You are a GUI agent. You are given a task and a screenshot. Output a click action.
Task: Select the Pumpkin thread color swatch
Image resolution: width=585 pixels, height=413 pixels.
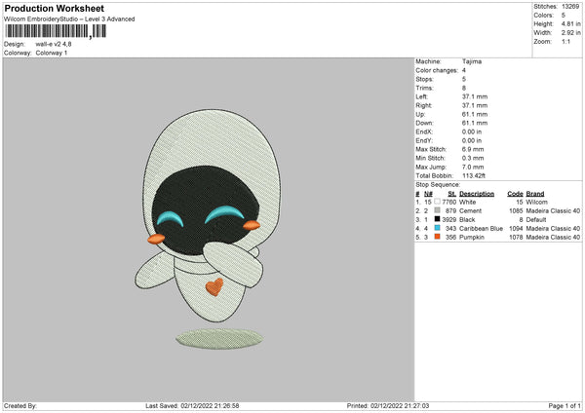pyautogui.click(x=437, y=237)
